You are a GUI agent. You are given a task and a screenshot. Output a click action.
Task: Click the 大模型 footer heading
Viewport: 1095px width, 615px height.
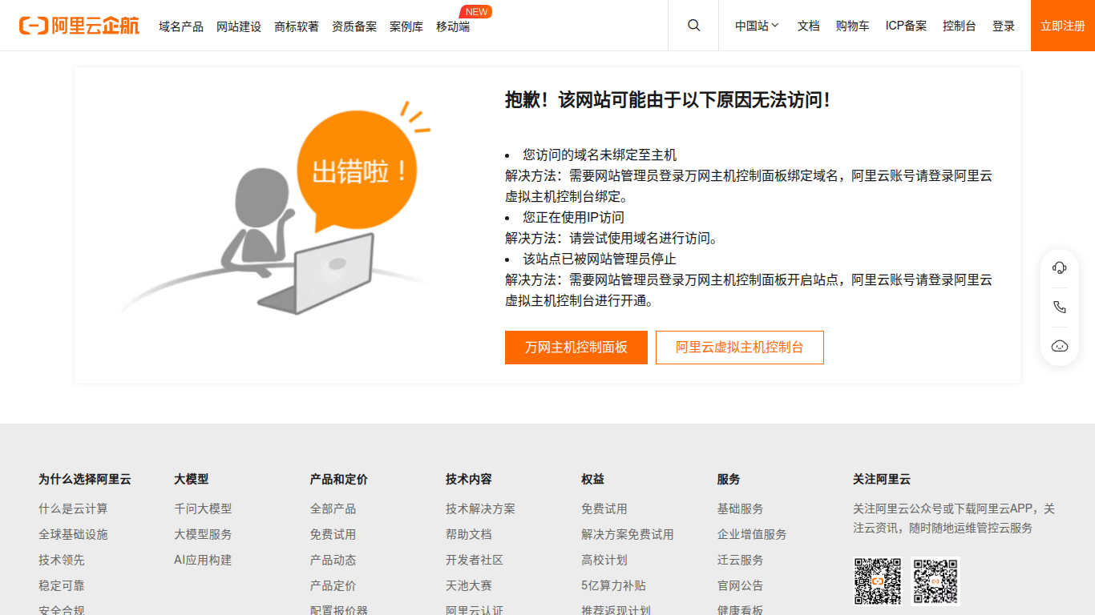point(192,479)
